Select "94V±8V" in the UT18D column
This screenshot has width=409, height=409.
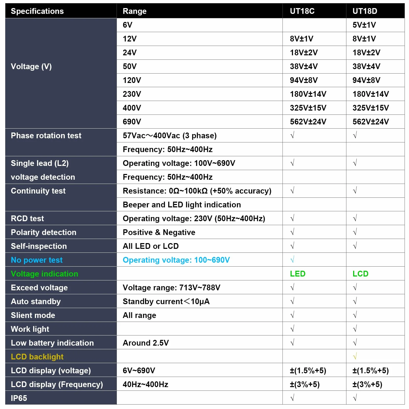click(366, 80)
